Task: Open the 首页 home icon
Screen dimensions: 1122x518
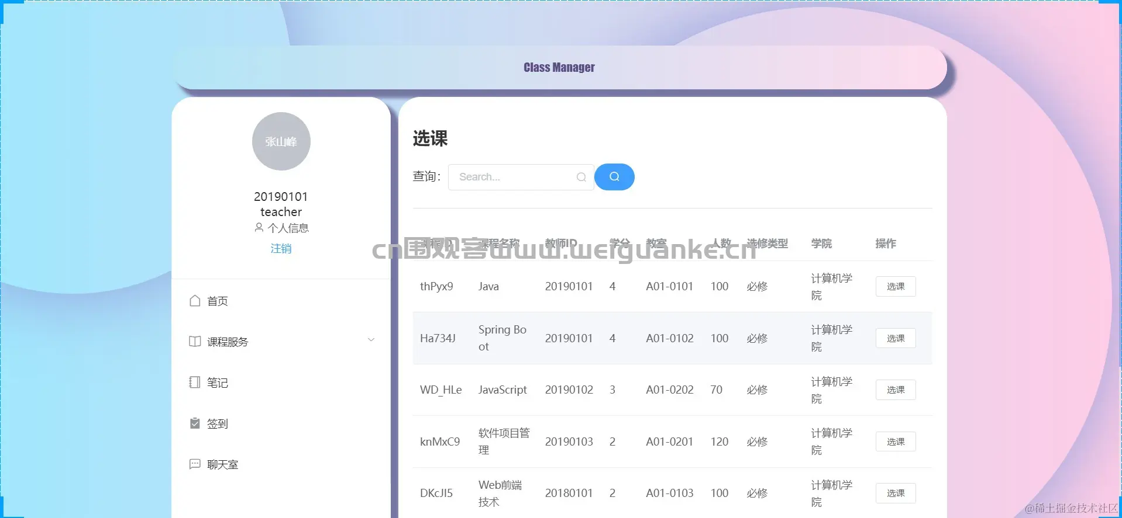Action: 195,301
